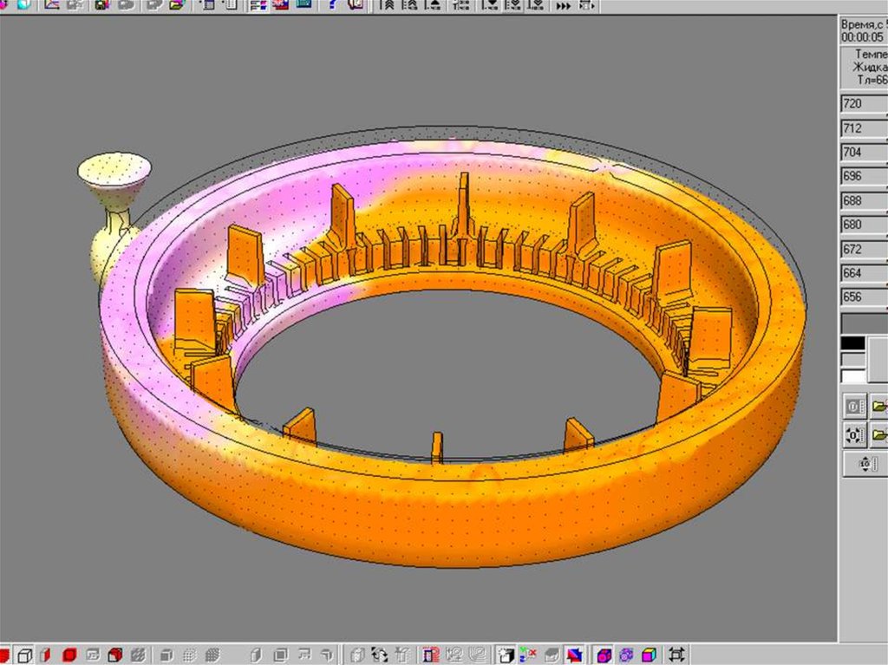Click the solid red cube icon at bottom
The image size is (888, 665).
click(69, 655)
